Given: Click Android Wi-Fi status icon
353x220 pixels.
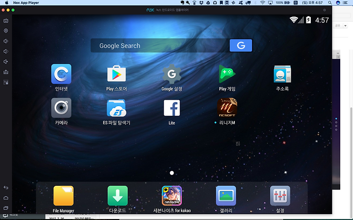Looking at the screenshot, I should pyautogui.click(x=294, y=20).
